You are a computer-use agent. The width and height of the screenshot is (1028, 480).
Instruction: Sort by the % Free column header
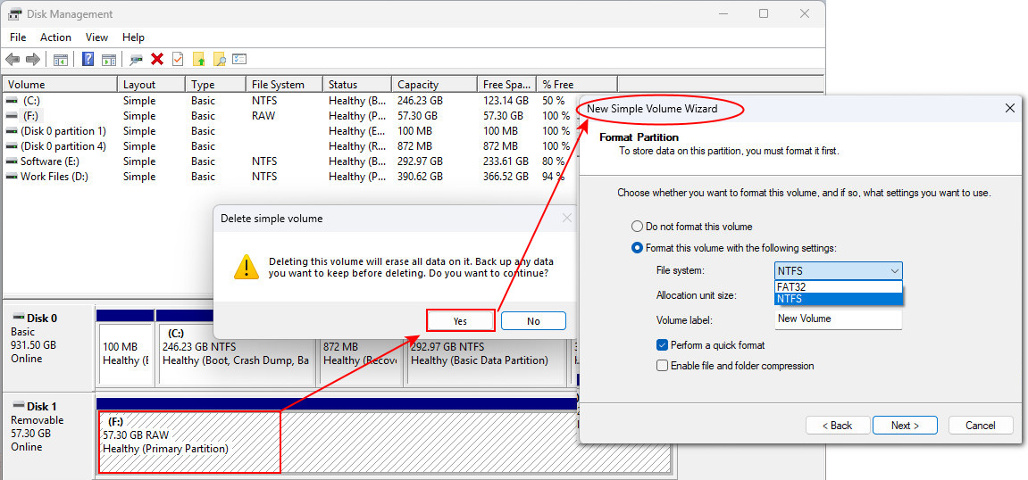577,85
